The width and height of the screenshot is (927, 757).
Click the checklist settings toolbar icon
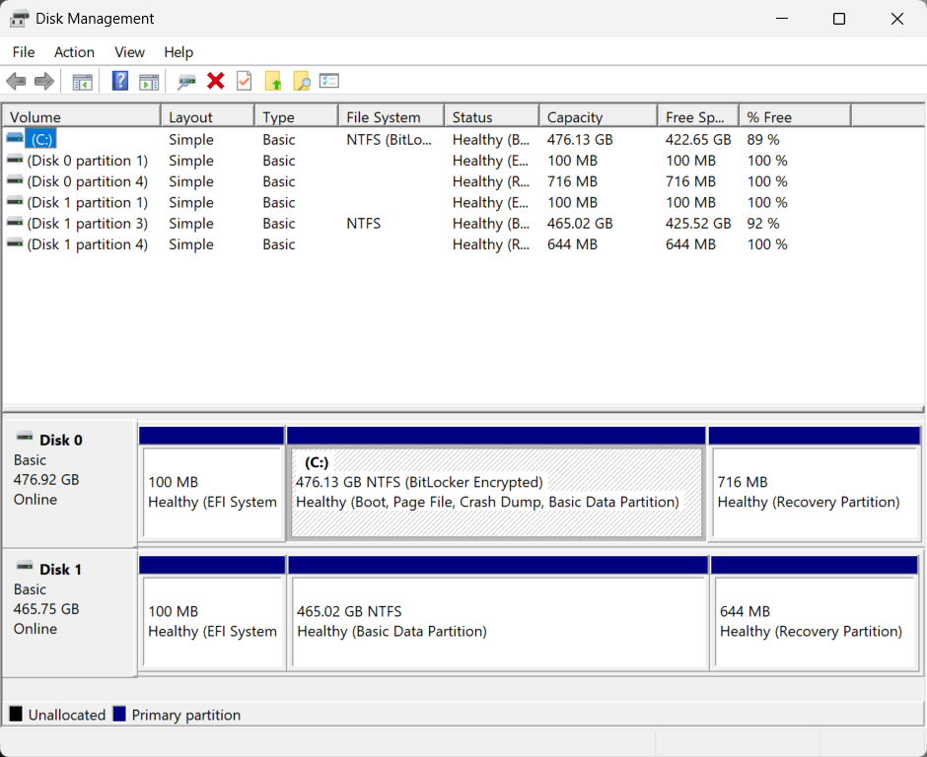(329, 82)
